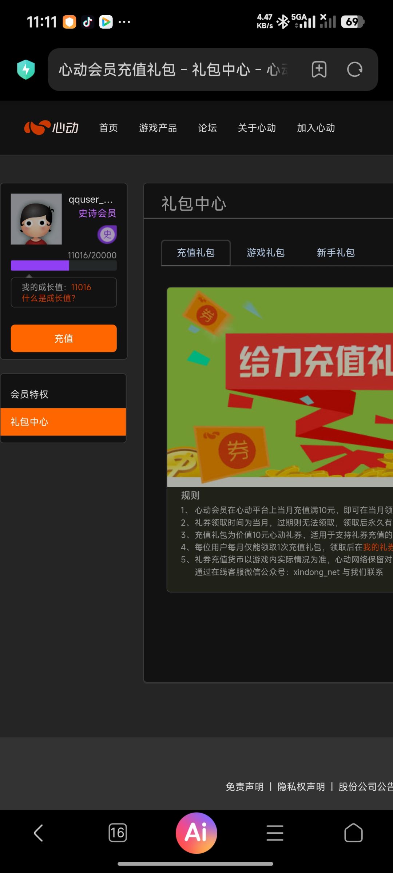Click the 我的礼券 link in the rules
Image resolution: width=393 pixels, height=873 pixels.
tap(378, 547)
